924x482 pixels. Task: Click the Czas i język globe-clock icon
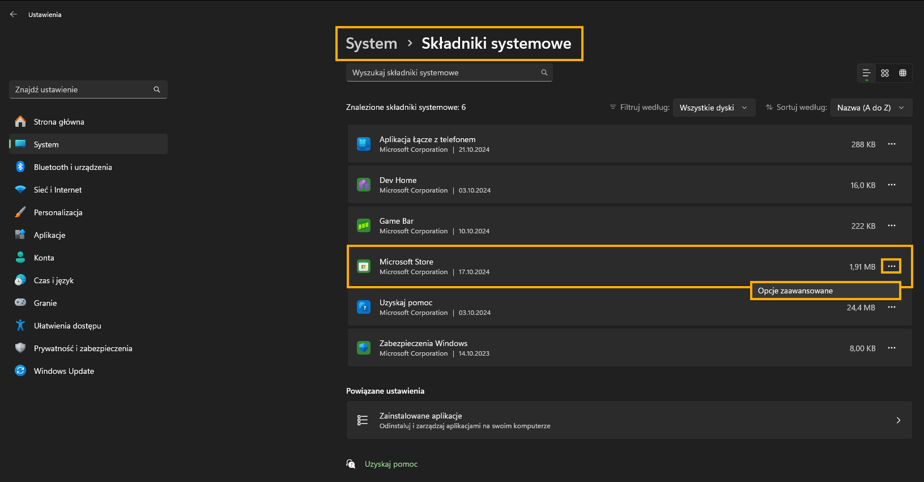(x=20, y=280)
